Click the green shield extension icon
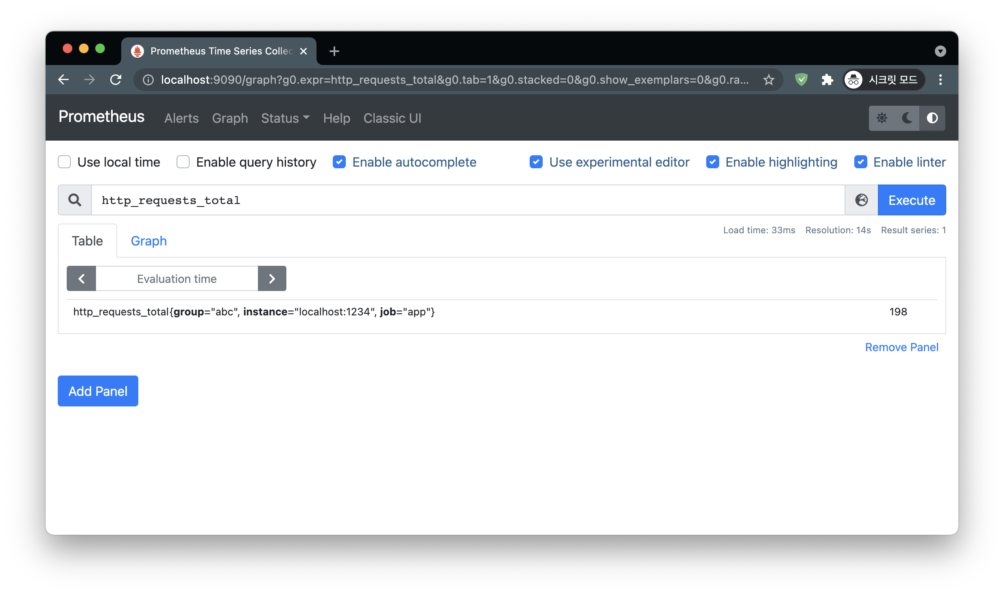Screen dimensions: 1004x595 pos(801,80)
